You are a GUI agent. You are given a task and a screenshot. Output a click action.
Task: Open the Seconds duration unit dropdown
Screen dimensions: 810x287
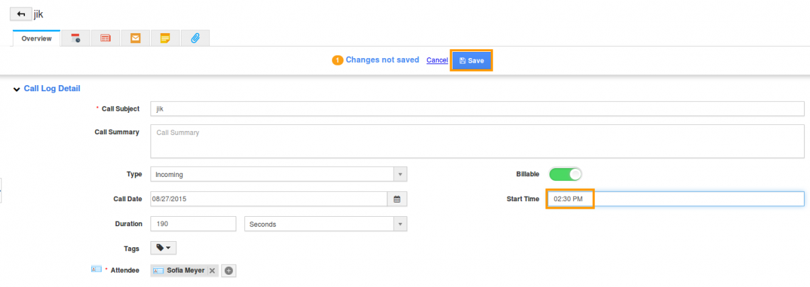point(325,224)
